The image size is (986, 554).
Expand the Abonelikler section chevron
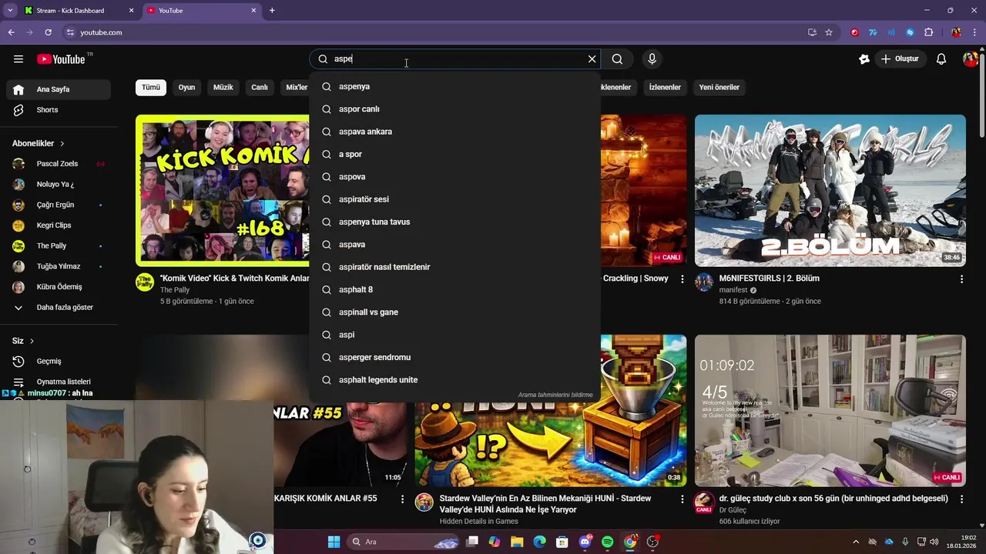coord(62,144)
